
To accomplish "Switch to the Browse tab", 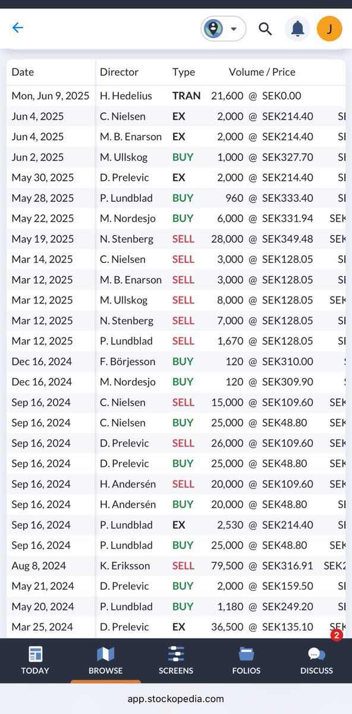I will click(x=105, y=661).
